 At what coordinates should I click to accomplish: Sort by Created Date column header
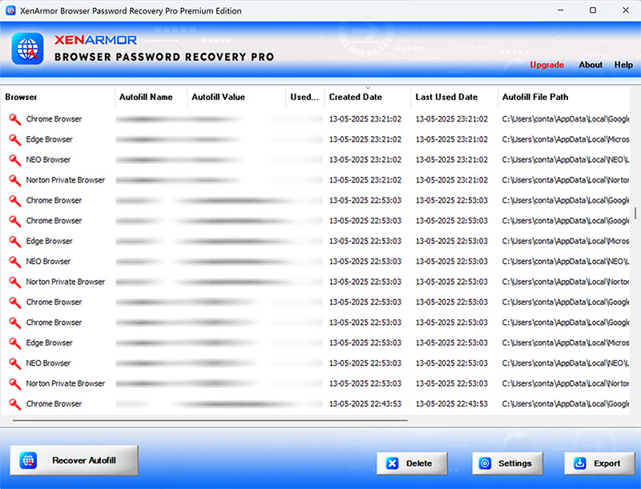pyautogui.click(x=356, y=97)
